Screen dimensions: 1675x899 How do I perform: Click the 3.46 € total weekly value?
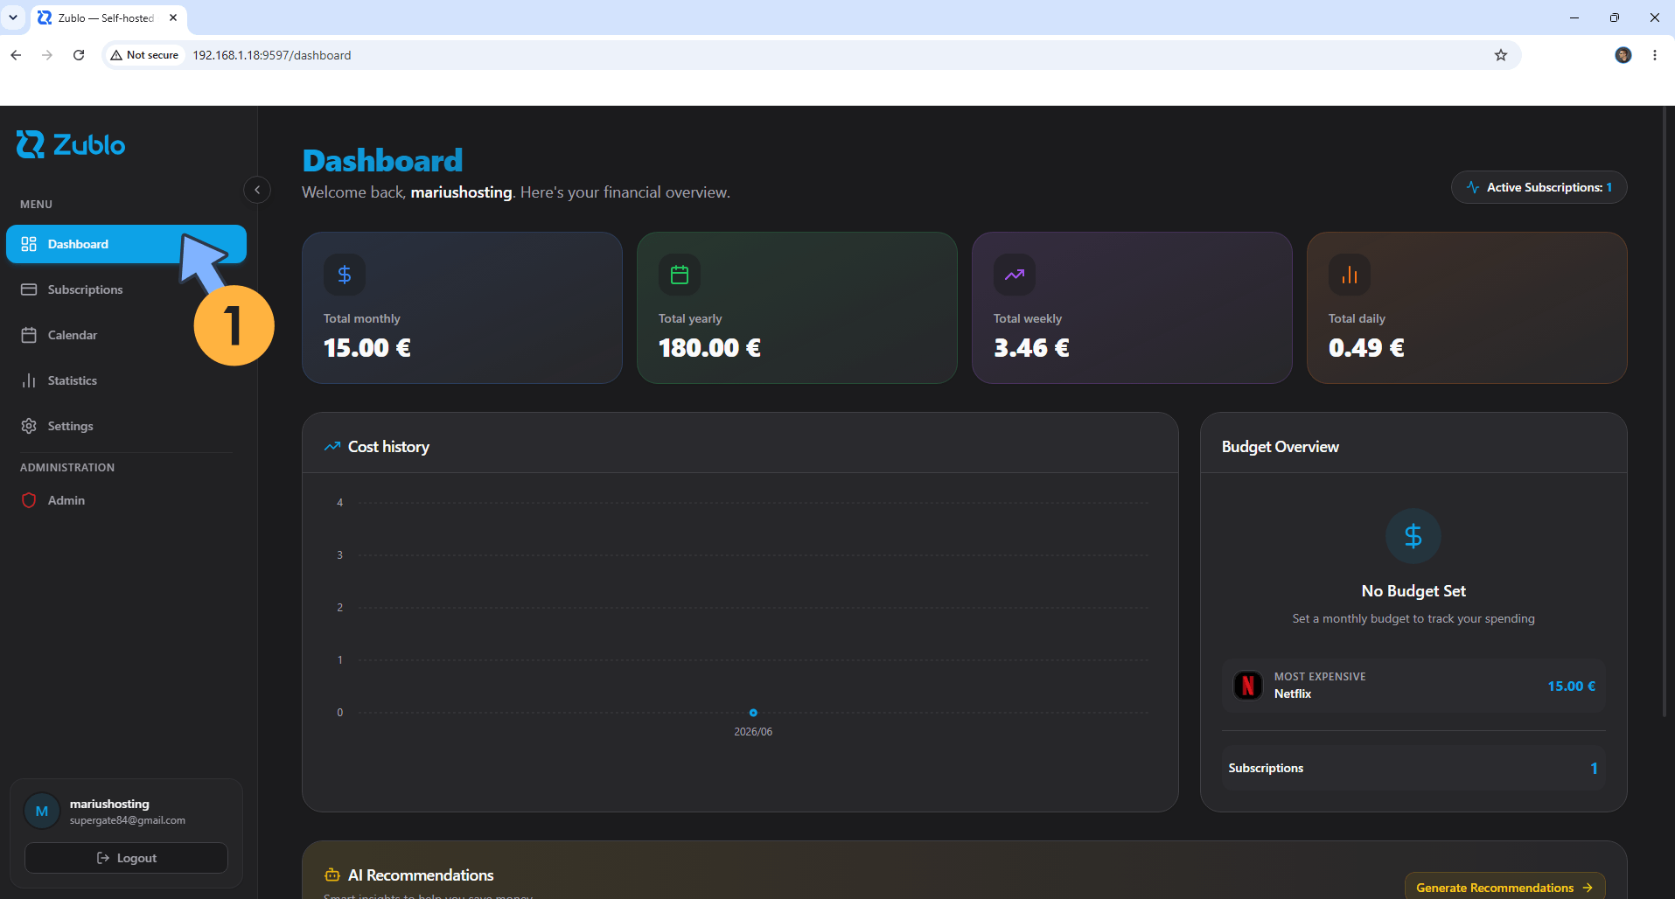pyautogui.click(x=1031, y=348)
